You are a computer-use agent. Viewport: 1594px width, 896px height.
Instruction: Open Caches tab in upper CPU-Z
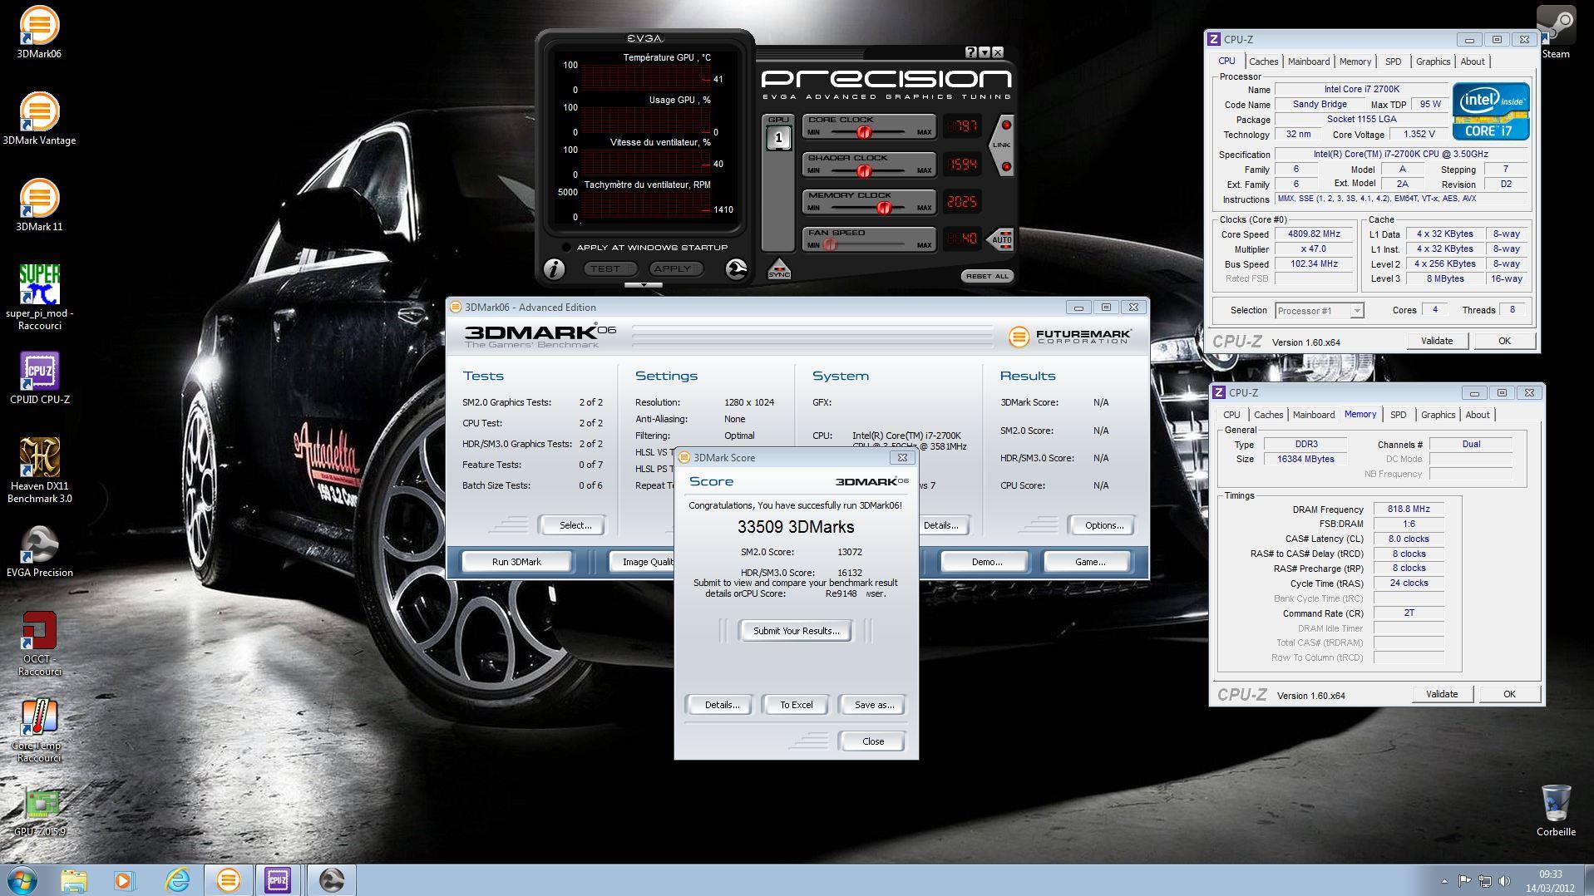[x=1263, y=62]
